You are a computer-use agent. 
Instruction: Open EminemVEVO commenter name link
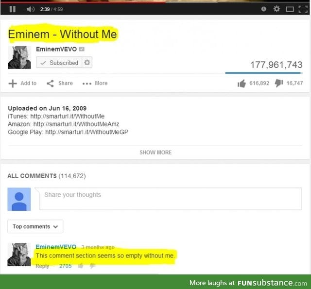click(x=56, y=247)
